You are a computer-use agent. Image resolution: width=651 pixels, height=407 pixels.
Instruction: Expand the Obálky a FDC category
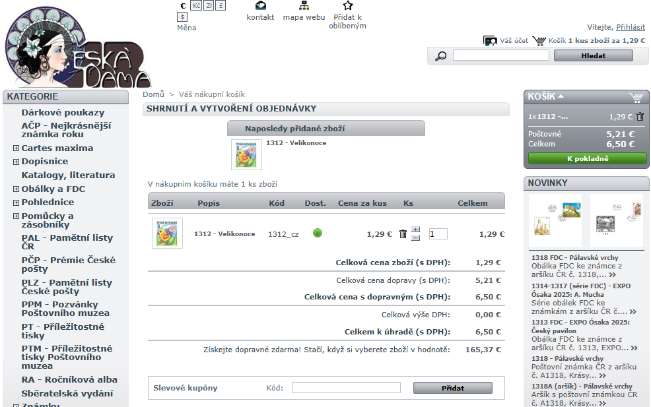(x=16, y=189)
